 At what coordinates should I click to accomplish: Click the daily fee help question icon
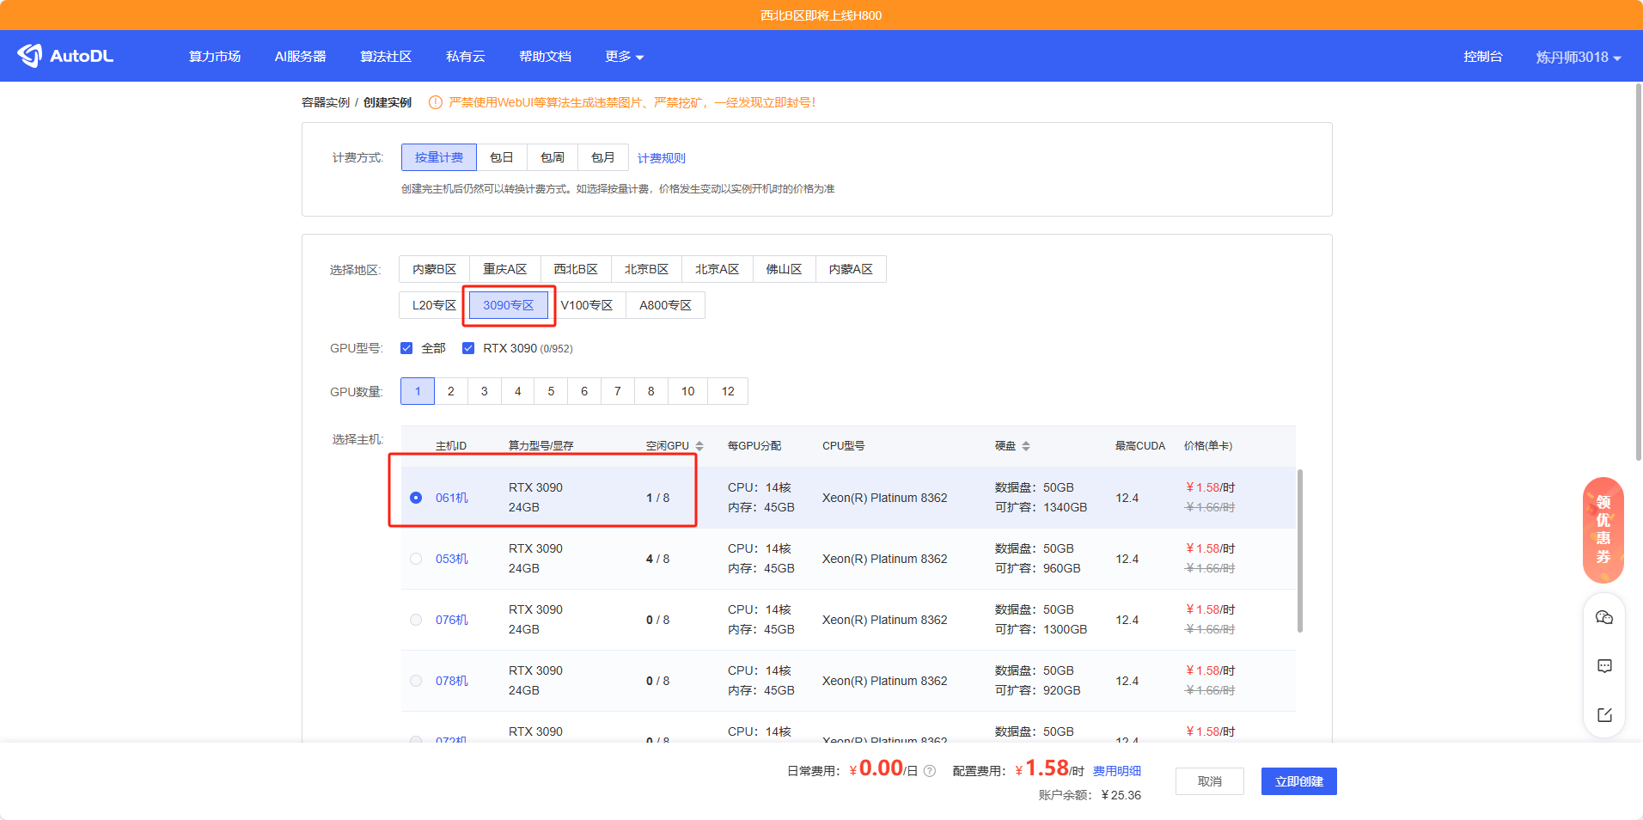(x=930, y=771)
